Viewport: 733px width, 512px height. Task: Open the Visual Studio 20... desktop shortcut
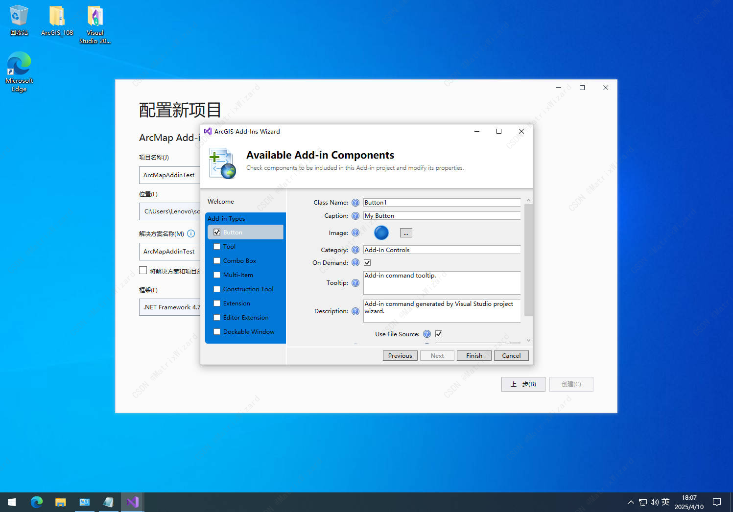point(95,24)
